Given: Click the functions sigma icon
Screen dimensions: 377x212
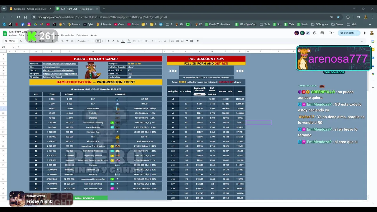Looking at the screenshot, I should [x=198, y=41].
